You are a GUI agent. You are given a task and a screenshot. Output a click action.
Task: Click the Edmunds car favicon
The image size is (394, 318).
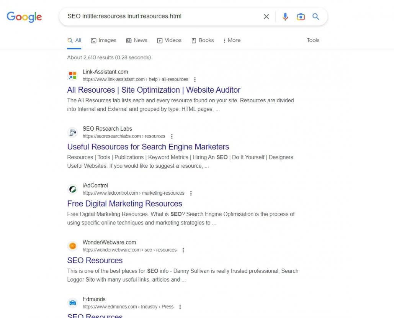(x=72, y=303)
